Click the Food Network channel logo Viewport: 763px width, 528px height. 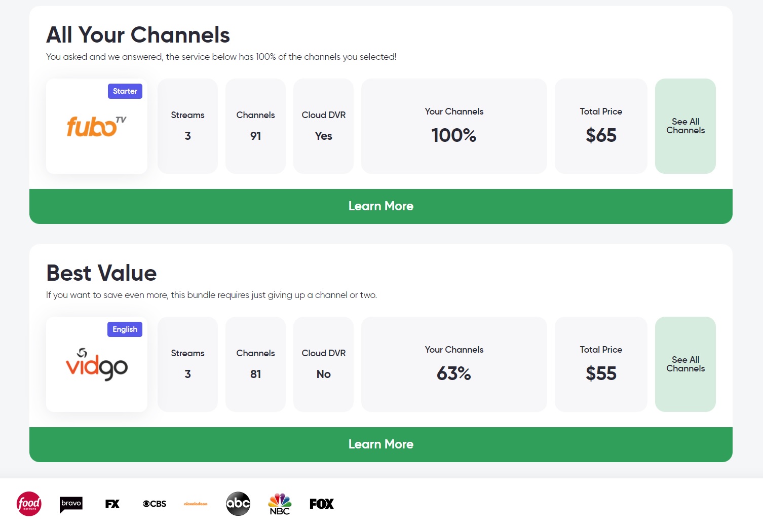tap(29, 504)
